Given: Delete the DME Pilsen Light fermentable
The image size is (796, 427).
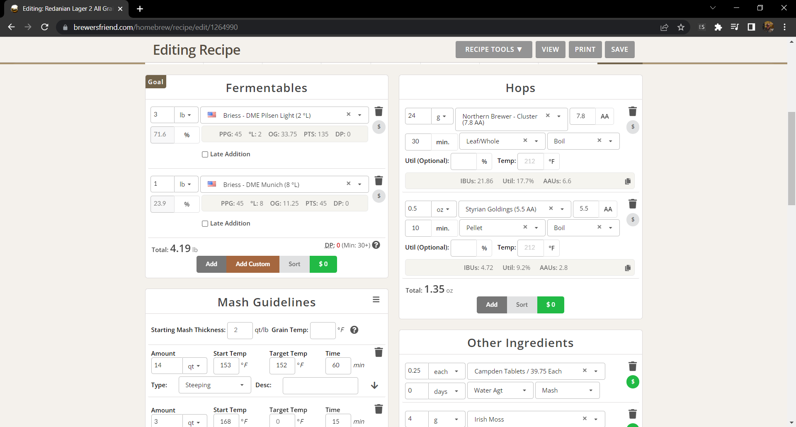Looking at the screenshot, I should pos(379,112).
